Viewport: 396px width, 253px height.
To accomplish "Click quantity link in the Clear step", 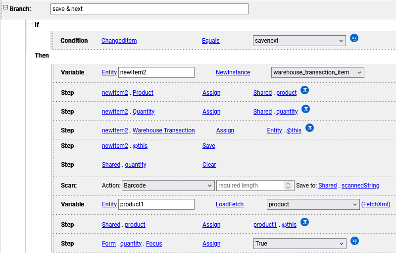I will click(x=135, y=165).
